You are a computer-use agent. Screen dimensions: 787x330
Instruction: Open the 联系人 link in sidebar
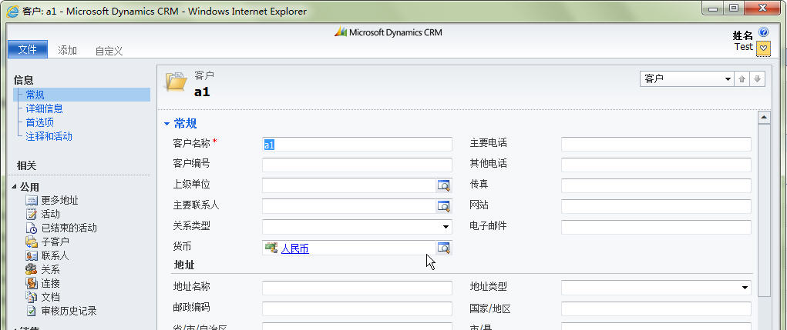click(55, 255)
